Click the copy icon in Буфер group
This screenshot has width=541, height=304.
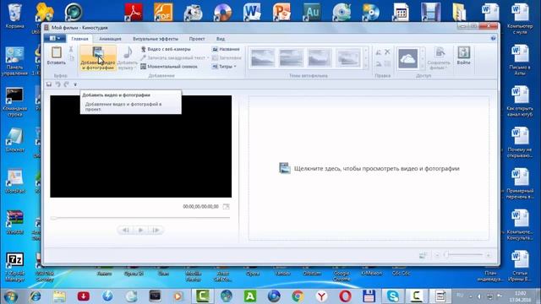[72, 58]
